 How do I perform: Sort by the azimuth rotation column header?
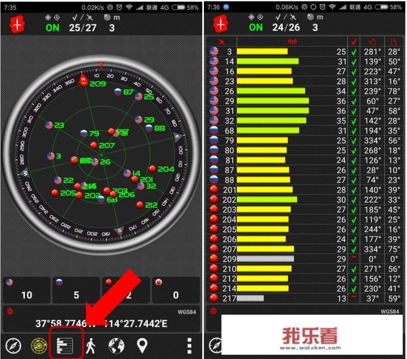pyautogui.click(x=372, y=42)
